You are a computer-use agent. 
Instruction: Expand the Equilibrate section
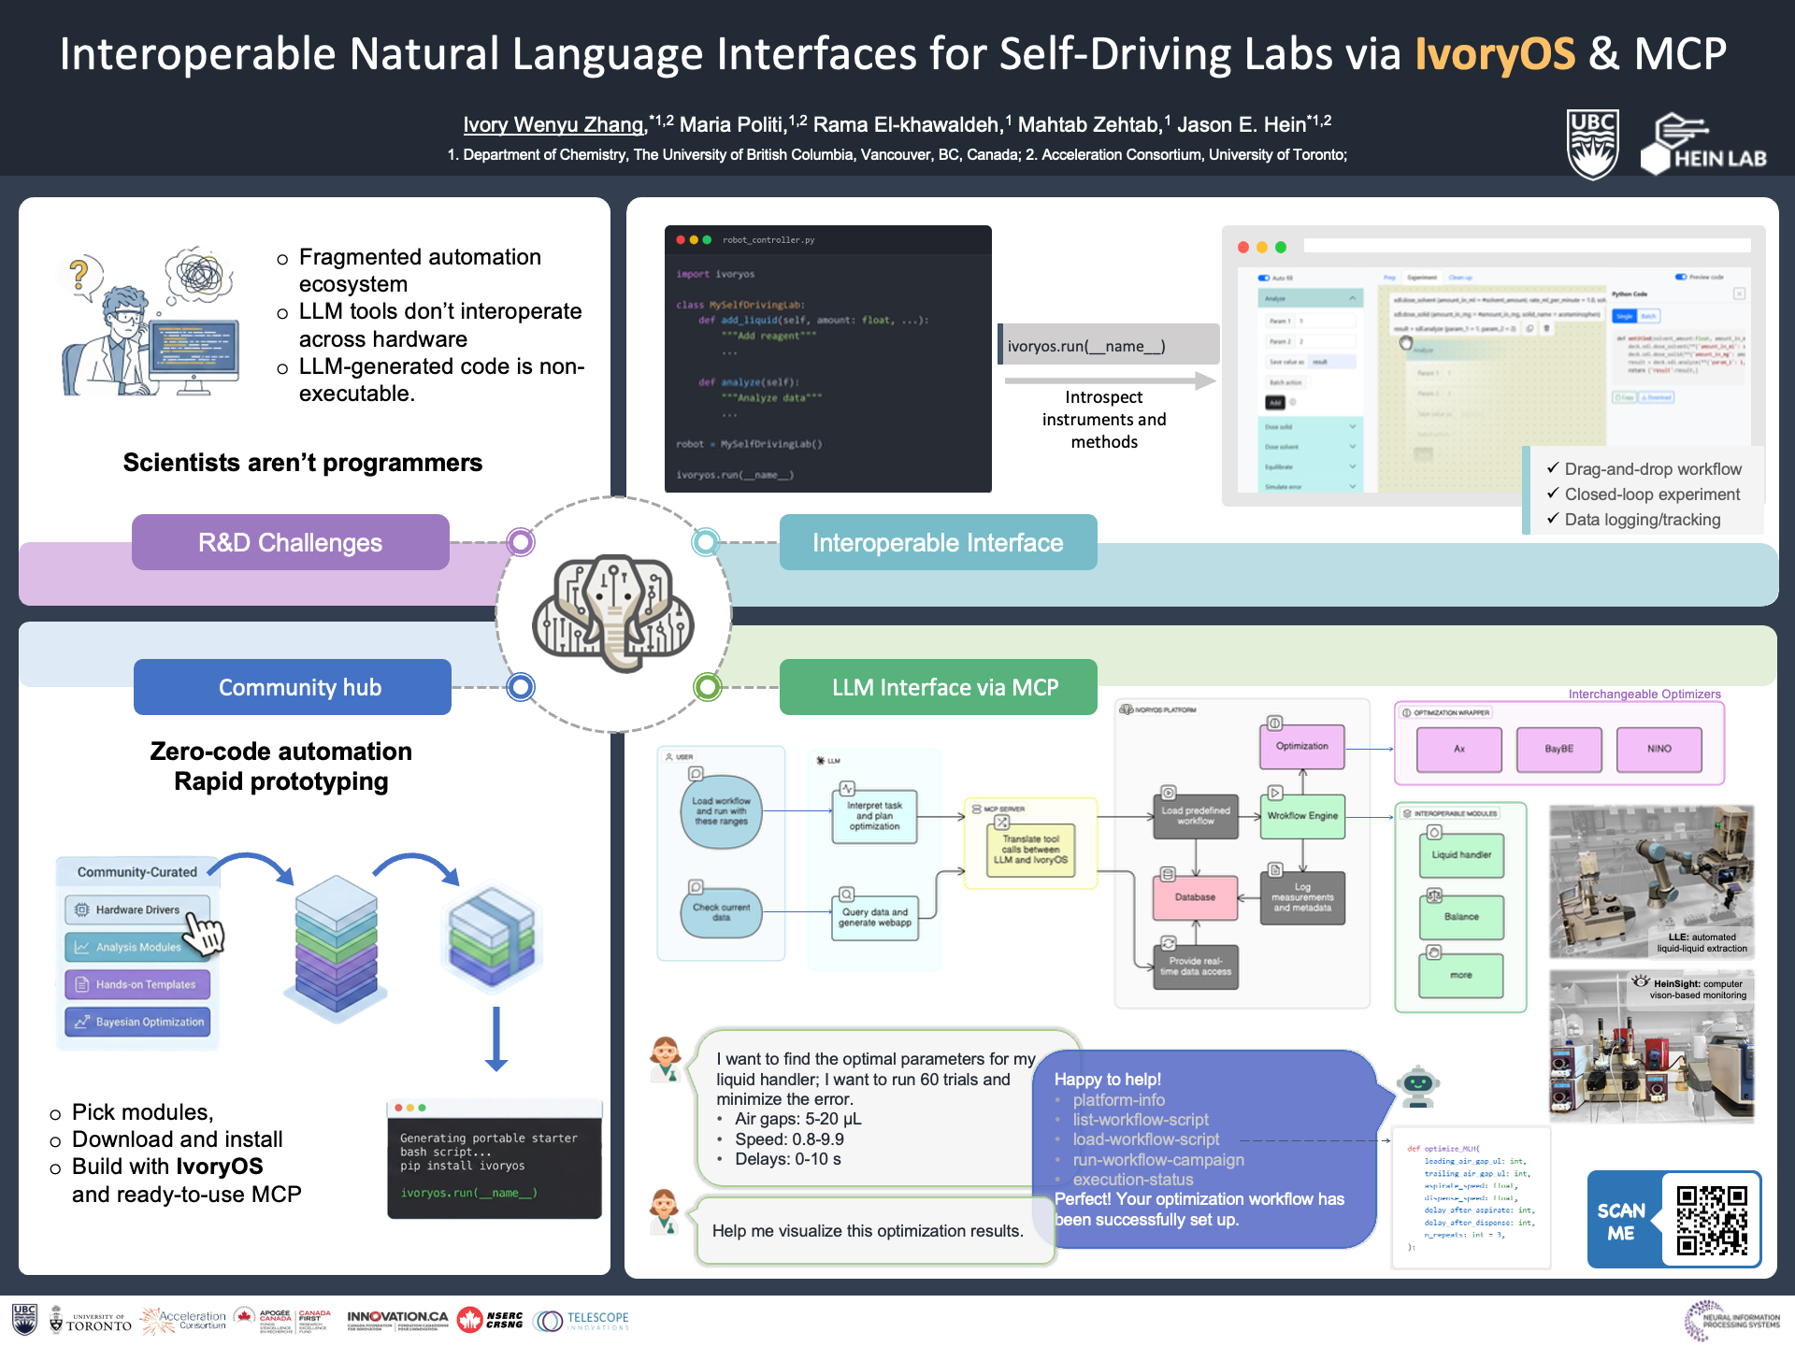[1353, 466]
